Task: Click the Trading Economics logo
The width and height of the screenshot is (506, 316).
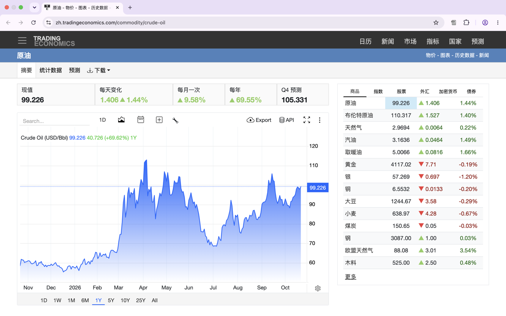Action: 54,41
